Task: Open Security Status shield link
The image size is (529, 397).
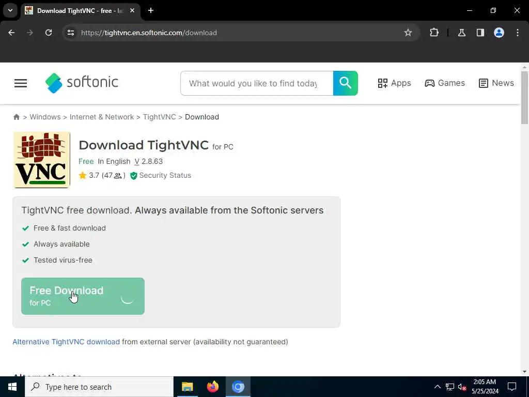Action: (161, 175)
